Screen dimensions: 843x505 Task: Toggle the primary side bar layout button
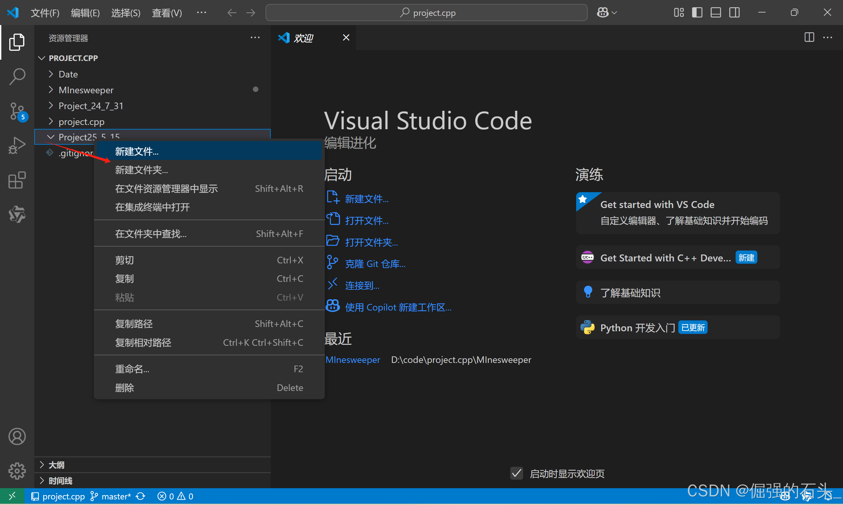pos(697,13)
